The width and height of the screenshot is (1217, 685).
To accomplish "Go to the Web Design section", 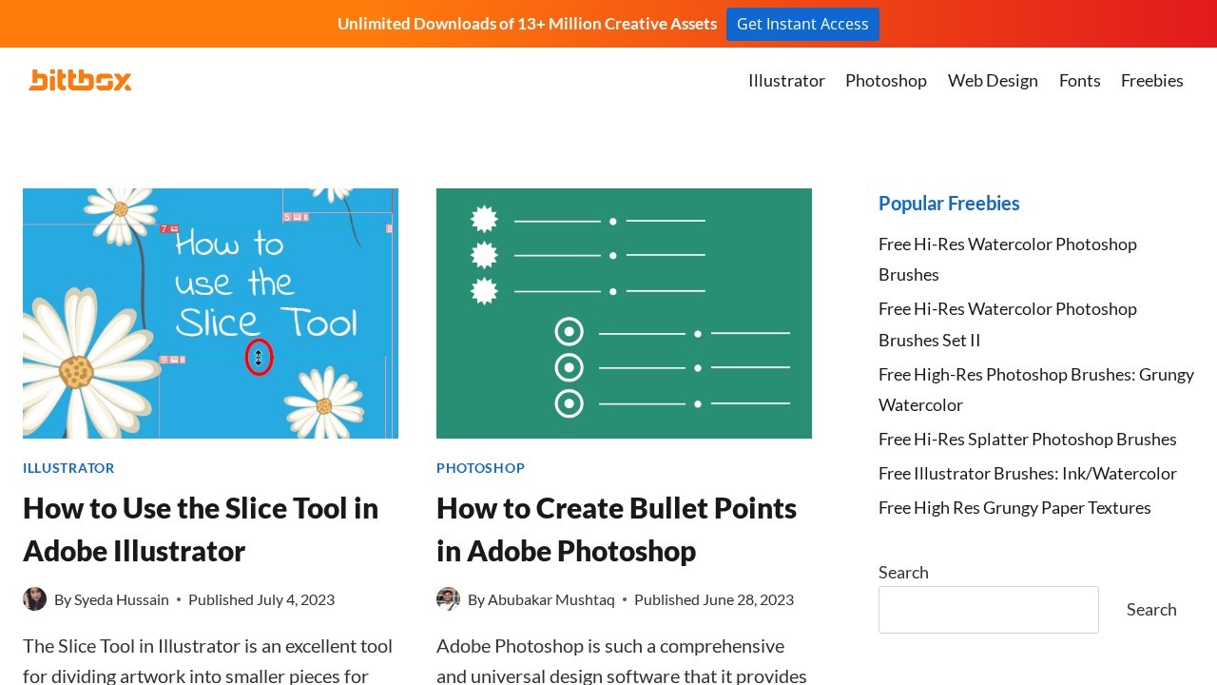I will pos(993,81).
